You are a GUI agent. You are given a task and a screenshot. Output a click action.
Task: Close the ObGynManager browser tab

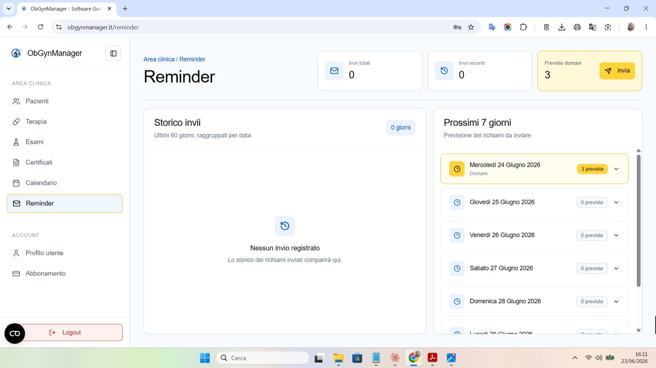(x=109, y=8)
